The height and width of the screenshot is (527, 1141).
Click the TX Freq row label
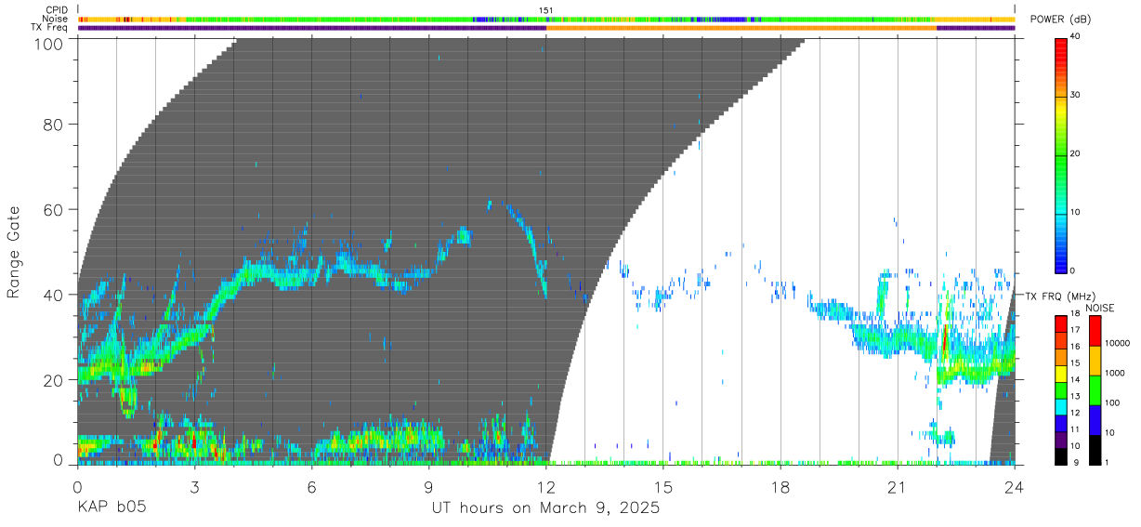tap(50, 28)
